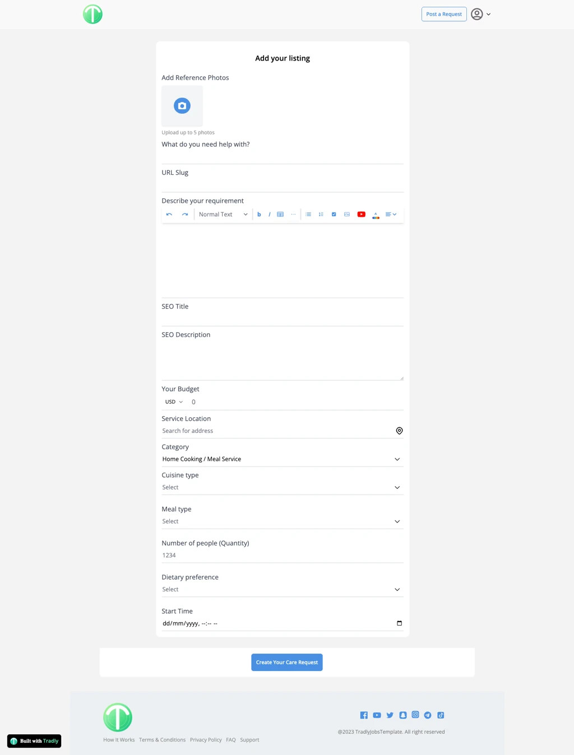Open the USD currency selector
This screenshot has width=574, height=755.
pyautogui.click(x=174, y=402)
